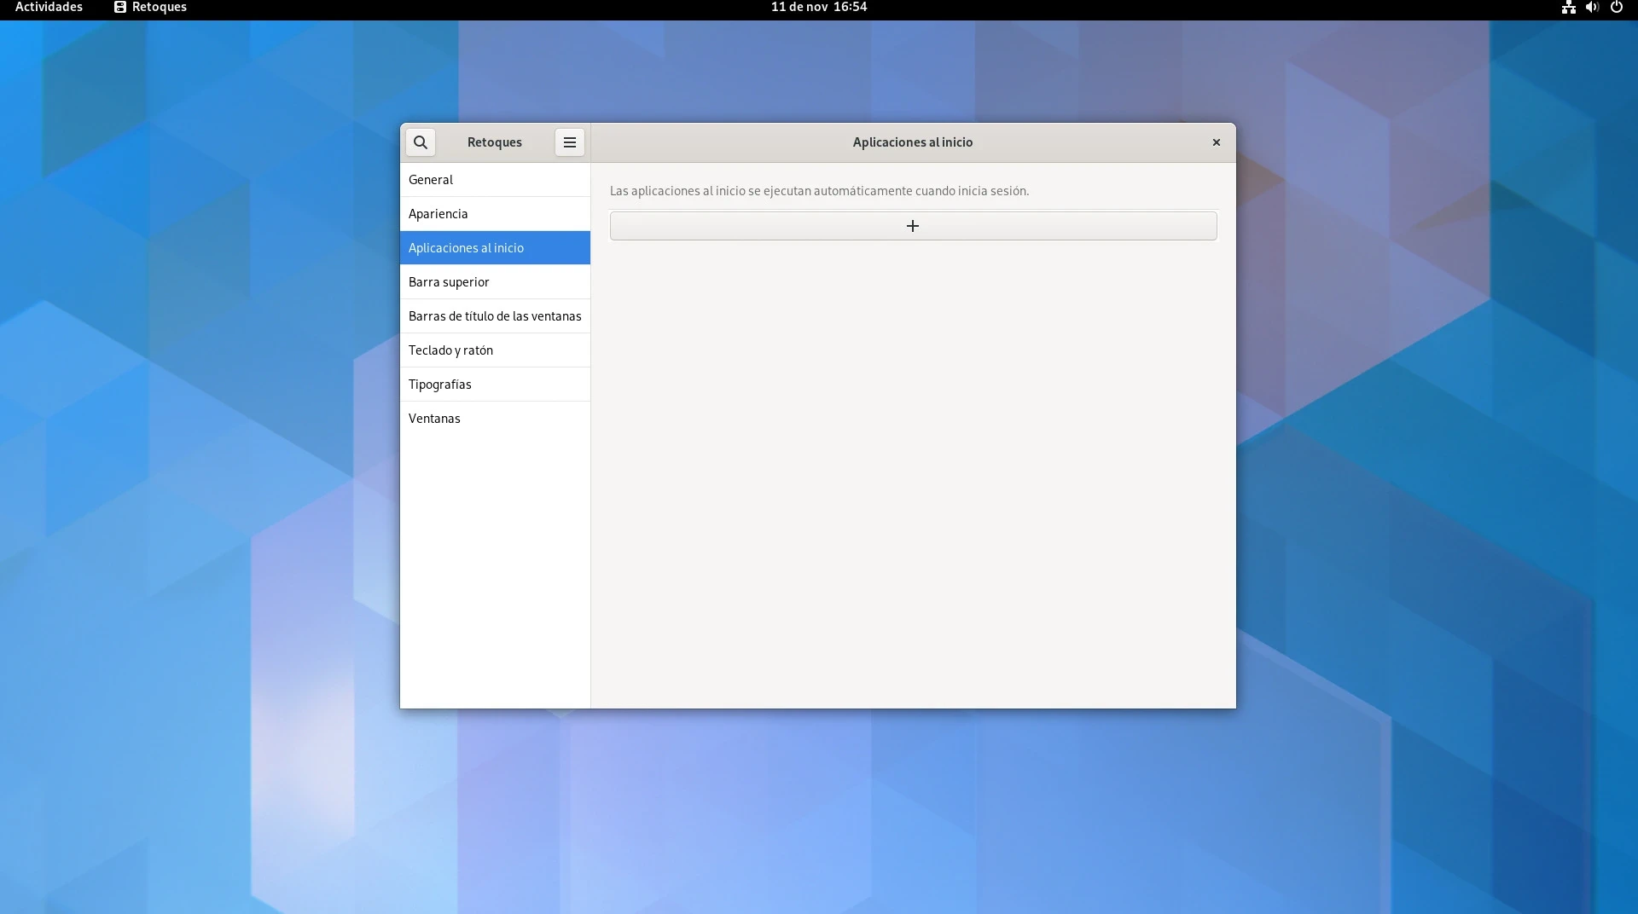Viewport: 1638px width, 914px height.
Task: Open the search button in Retoques header
Action: coord(421,142)
